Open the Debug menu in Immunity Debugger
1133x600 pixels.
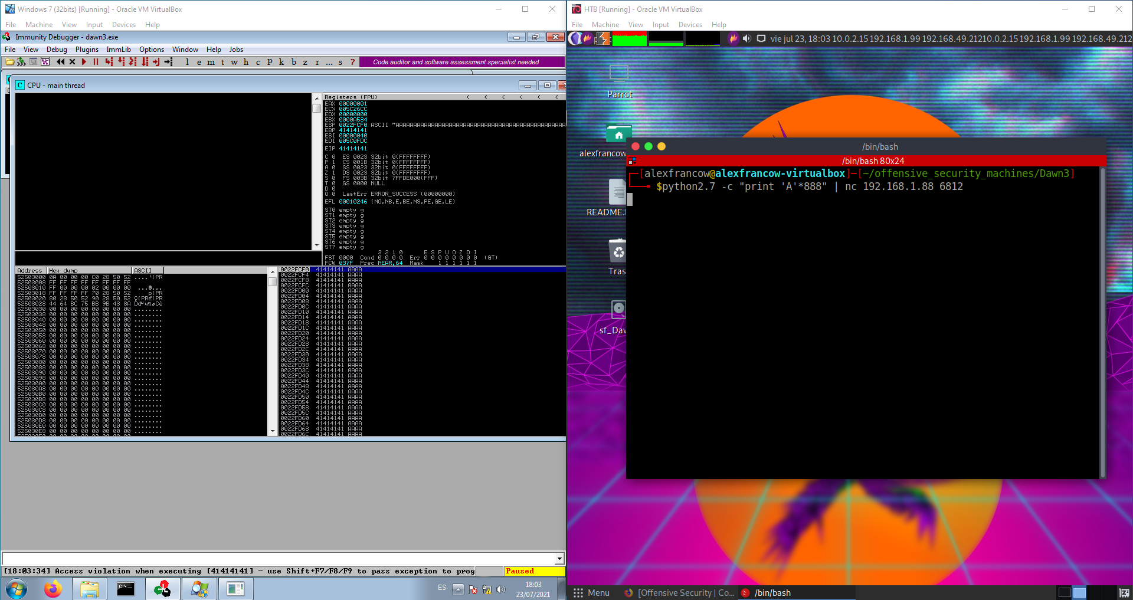tap(57, 50)
